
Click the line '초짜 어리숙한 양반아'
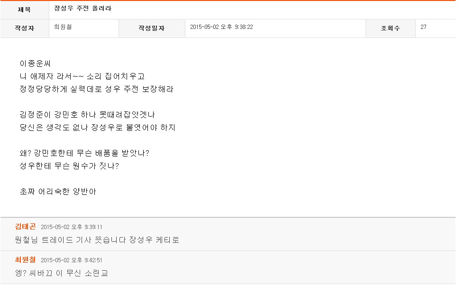pyautogui.click(x=58, y=192)
